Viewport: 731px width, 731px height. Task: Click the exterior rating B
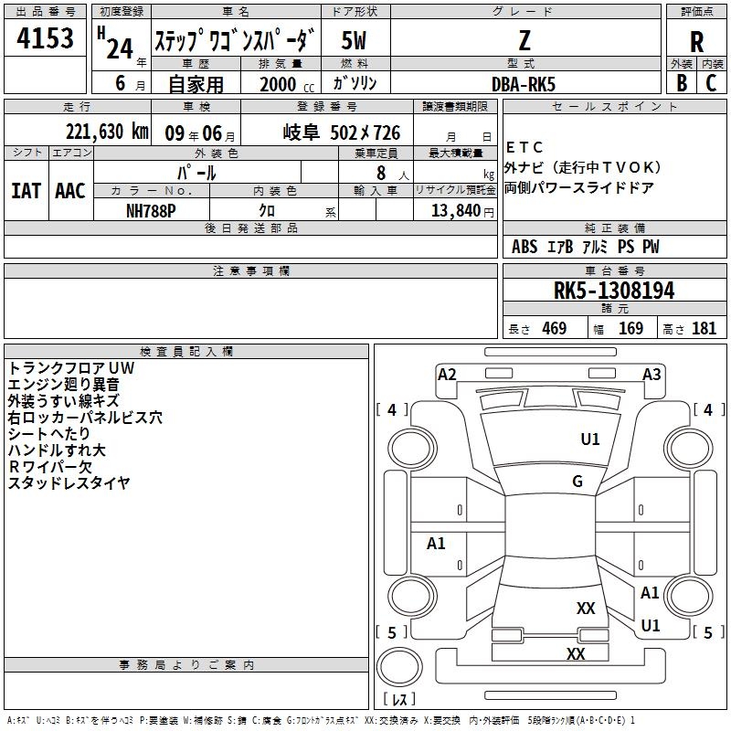682,82
